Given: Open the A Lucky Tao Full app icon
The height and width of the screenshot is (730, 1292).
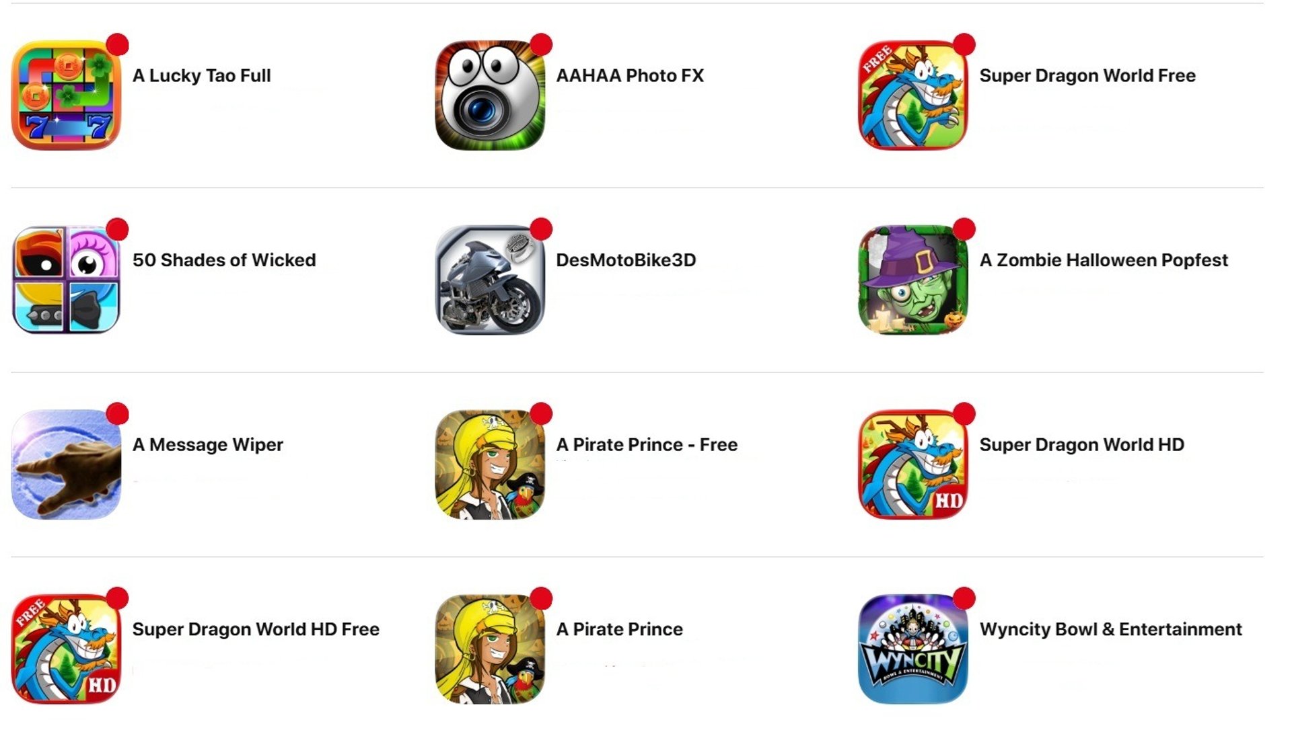Looking at the screenshot, I should [x=66, y=95].
